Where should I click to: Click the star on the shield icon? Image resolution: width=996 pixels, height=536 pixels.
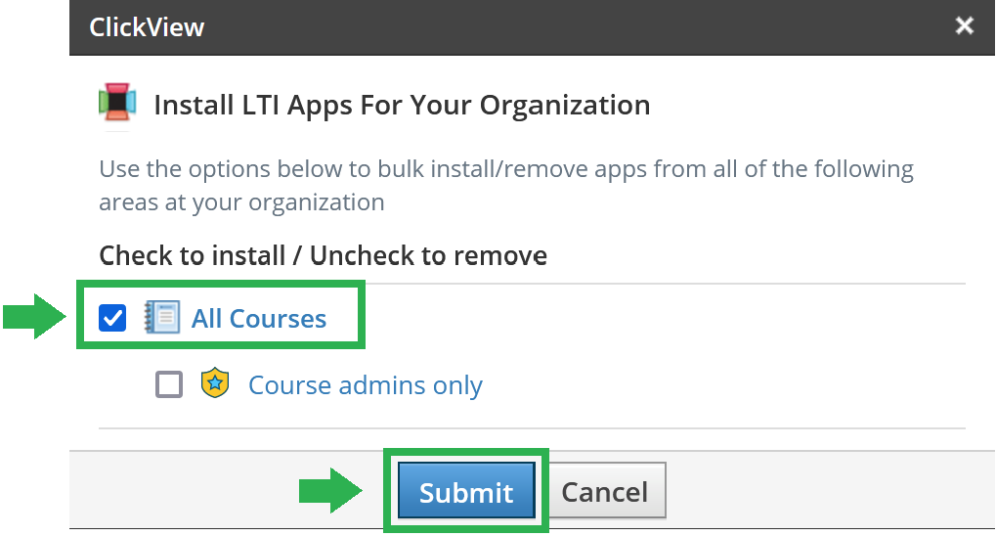(x=215, y=382)
